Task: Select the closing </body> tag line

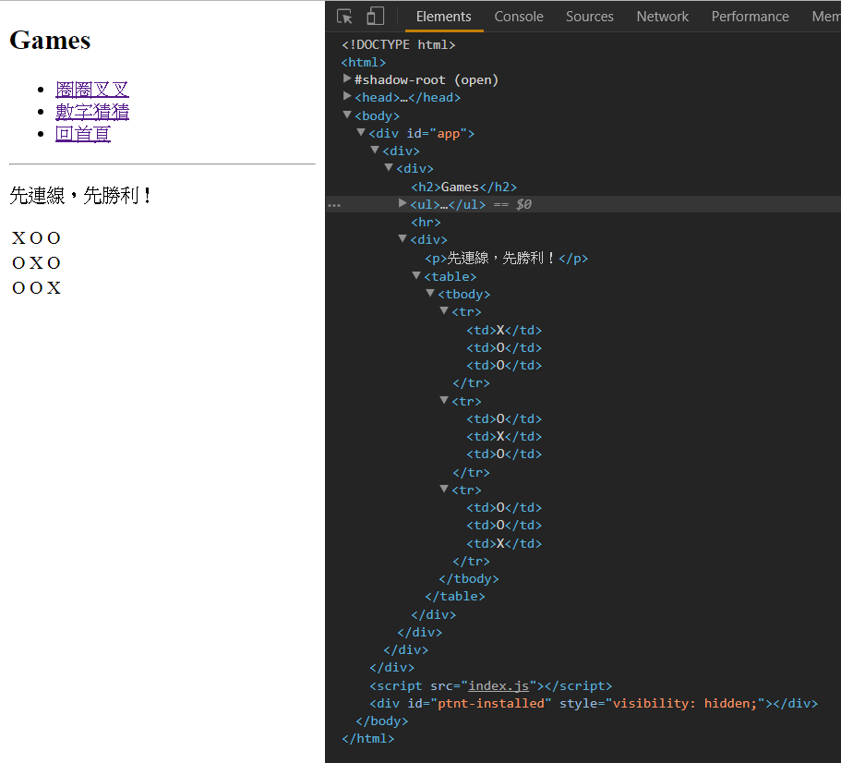Action: (382, 721)
